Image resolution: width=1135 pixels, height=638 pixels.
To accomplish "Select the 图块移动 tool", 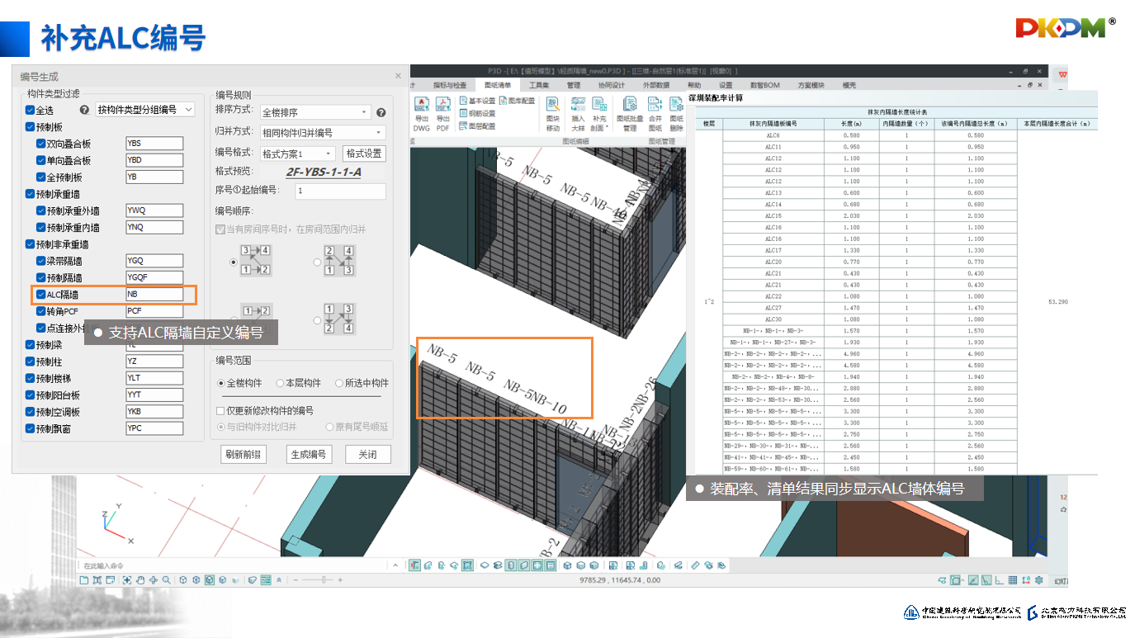I will pos(553,114).
